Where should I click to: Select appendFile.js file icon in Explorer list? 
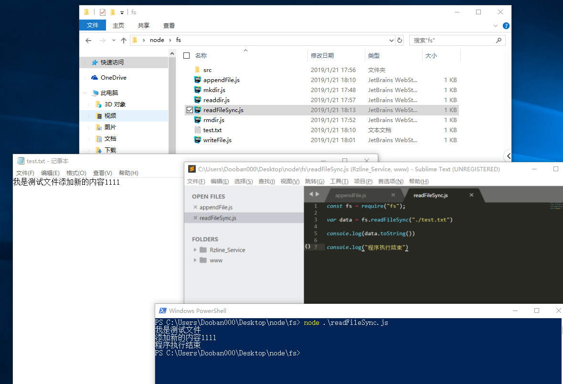coord(198,80)
